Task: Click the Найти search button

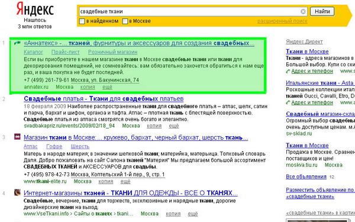Action: (x=322, y=11)
